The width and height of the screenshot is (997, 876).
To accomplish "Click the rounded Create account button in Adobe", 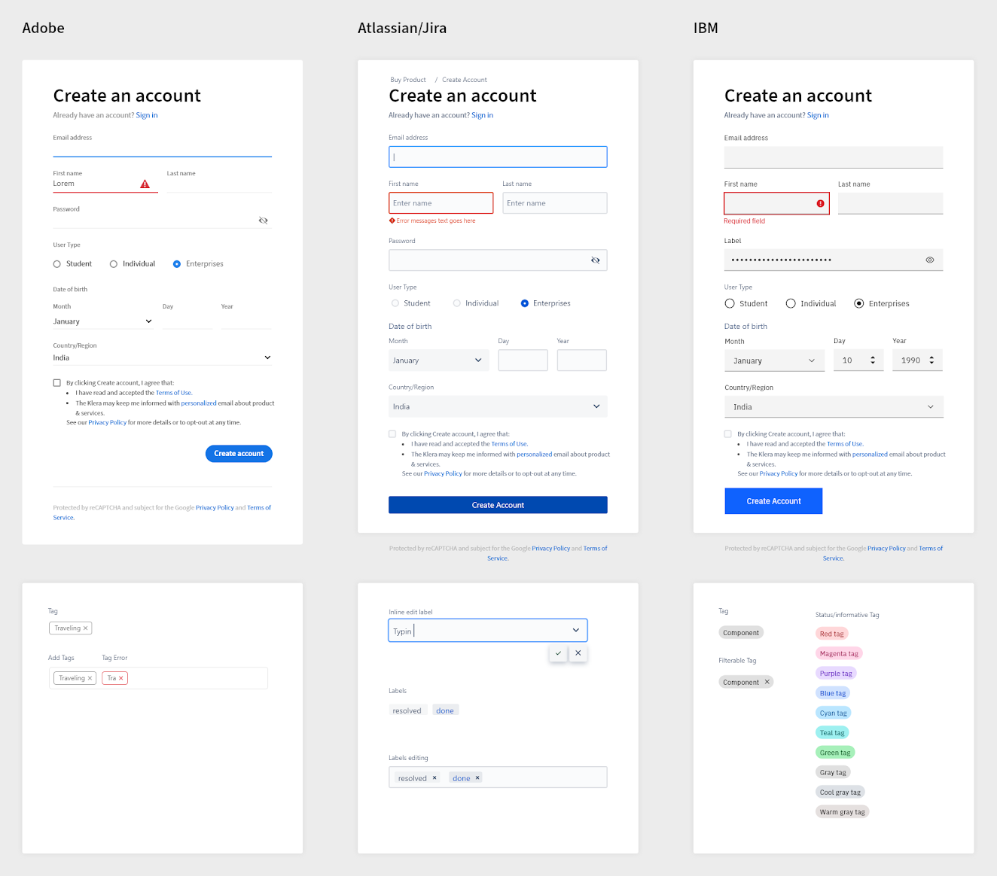I will (239, 454).
